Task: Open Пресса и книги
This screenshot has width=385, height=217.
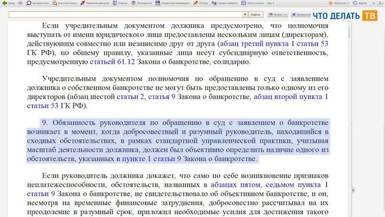Action: pyautogui.click(x=253, y=3)
